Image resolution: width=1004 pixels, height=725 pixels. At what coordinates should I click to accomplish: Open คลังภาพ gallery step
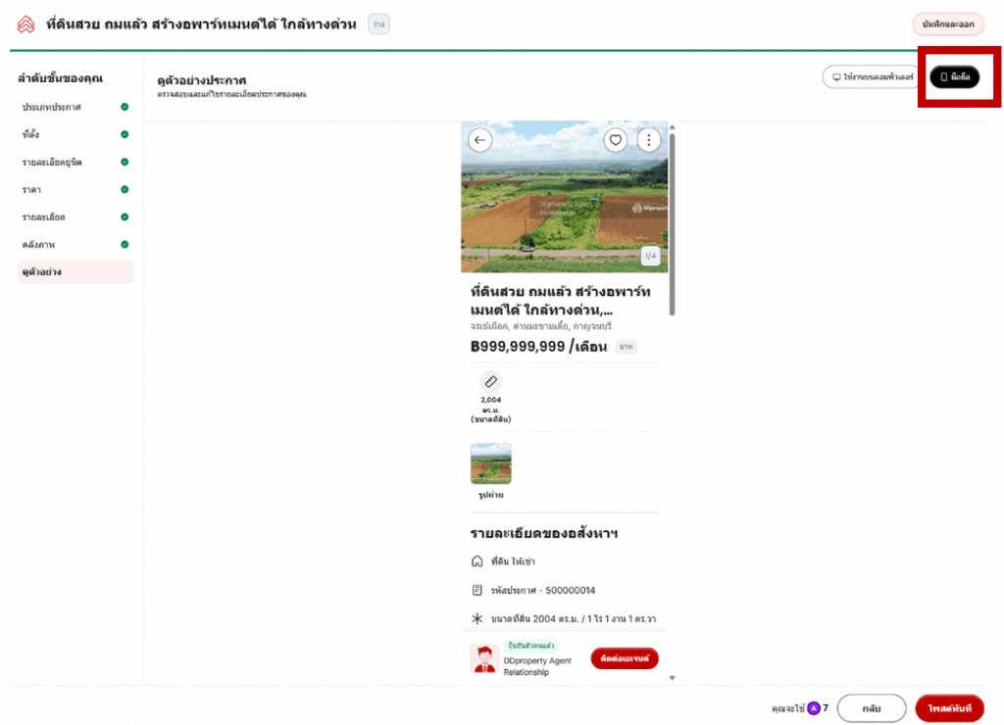click(38, 244)
